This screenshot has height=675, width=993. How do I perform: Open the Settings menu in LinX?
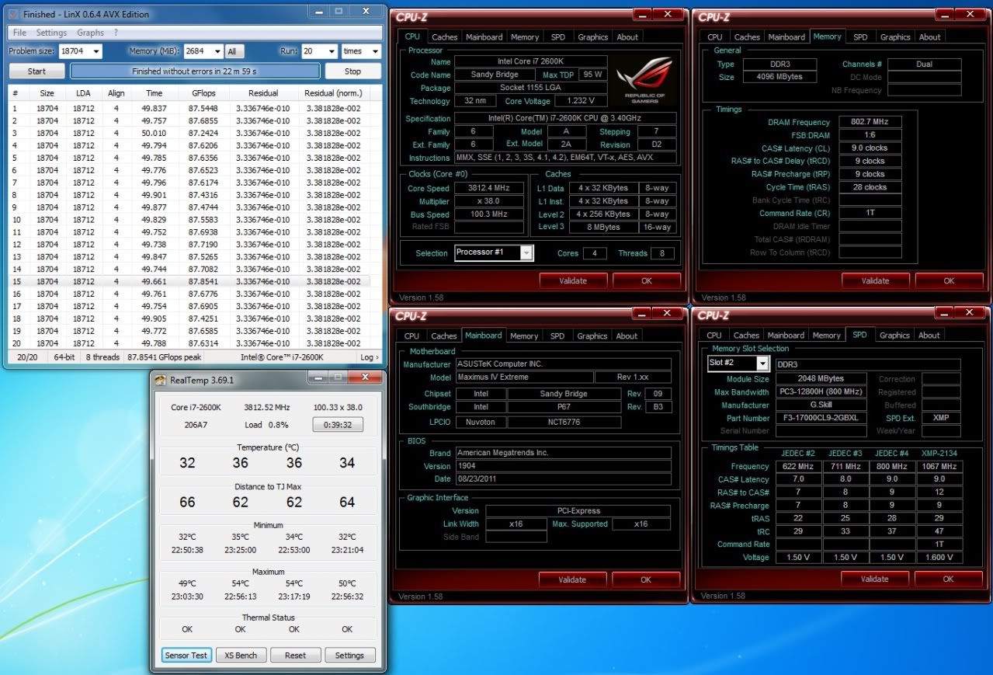point(51,33)
